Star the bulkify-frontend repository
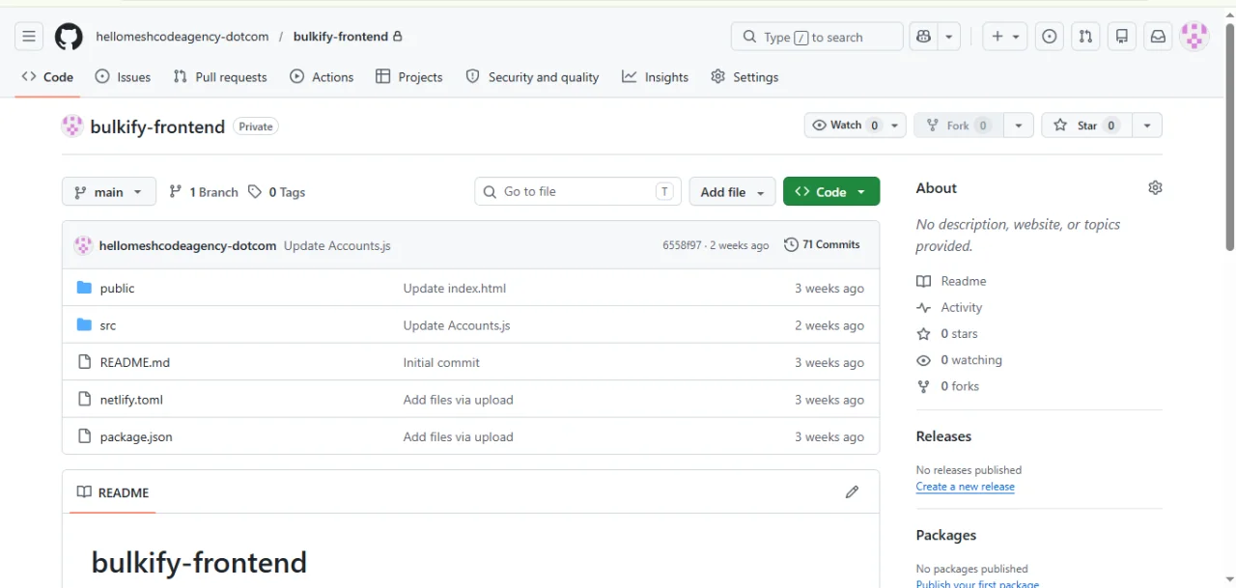This screenshot has height=588, width=1236. tap(1086, 126)
